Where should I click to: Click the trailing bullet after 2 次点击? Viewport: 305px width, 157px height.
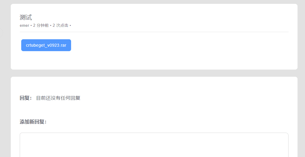point(70,26)
